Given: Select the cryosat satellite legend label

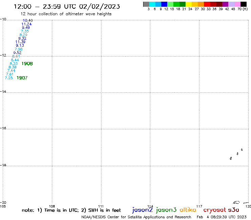Looking at the screenshot, I should (x=215, y=210).
